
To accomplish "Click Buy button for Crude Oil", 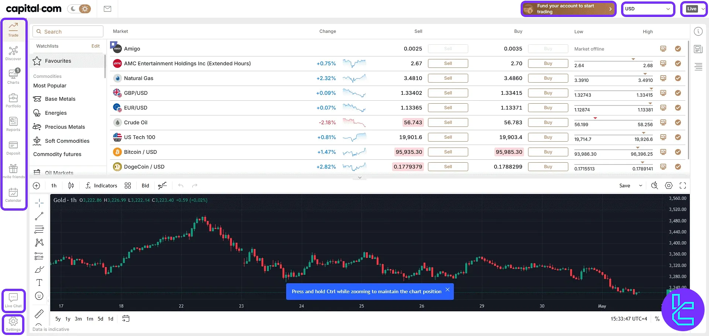I will [x=548, y=122].
